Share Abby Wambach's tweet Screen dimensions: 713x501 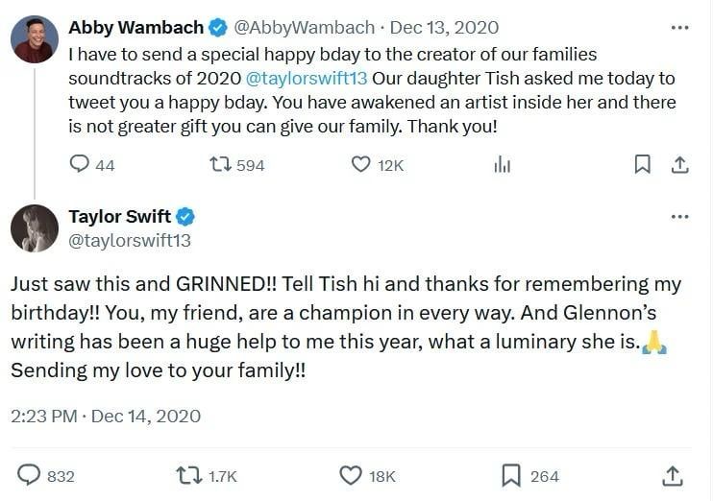click(678, 165)
